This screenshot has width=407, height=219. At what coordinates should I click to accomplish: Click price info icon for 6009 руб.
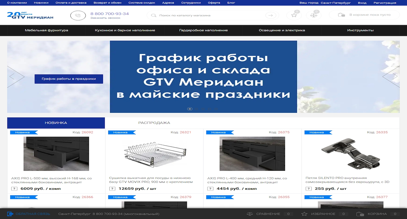click(x=14, y=189)
